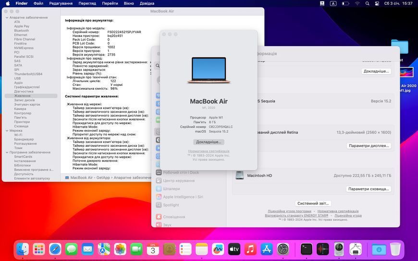Click Параметри дисплея… button
This screenshot has height=261, width=418.
pos(369,146)
